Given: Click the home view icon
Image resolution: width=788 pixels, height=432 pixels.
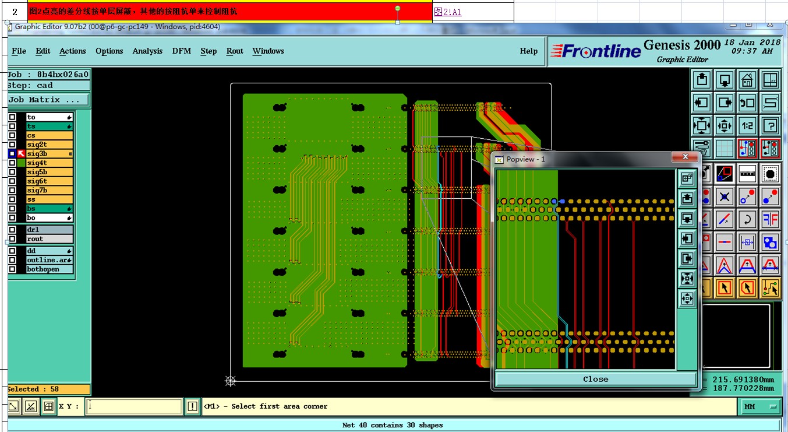Looking at the screenshot, I should [747, 79].
